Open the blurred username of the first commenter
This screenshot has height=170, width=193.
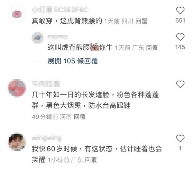click(60, 10)
